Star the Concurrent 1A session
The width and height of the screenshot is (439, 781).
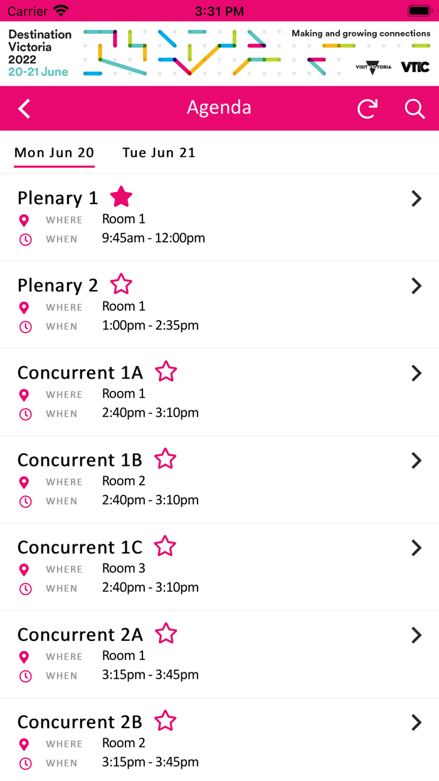(166, 372)
